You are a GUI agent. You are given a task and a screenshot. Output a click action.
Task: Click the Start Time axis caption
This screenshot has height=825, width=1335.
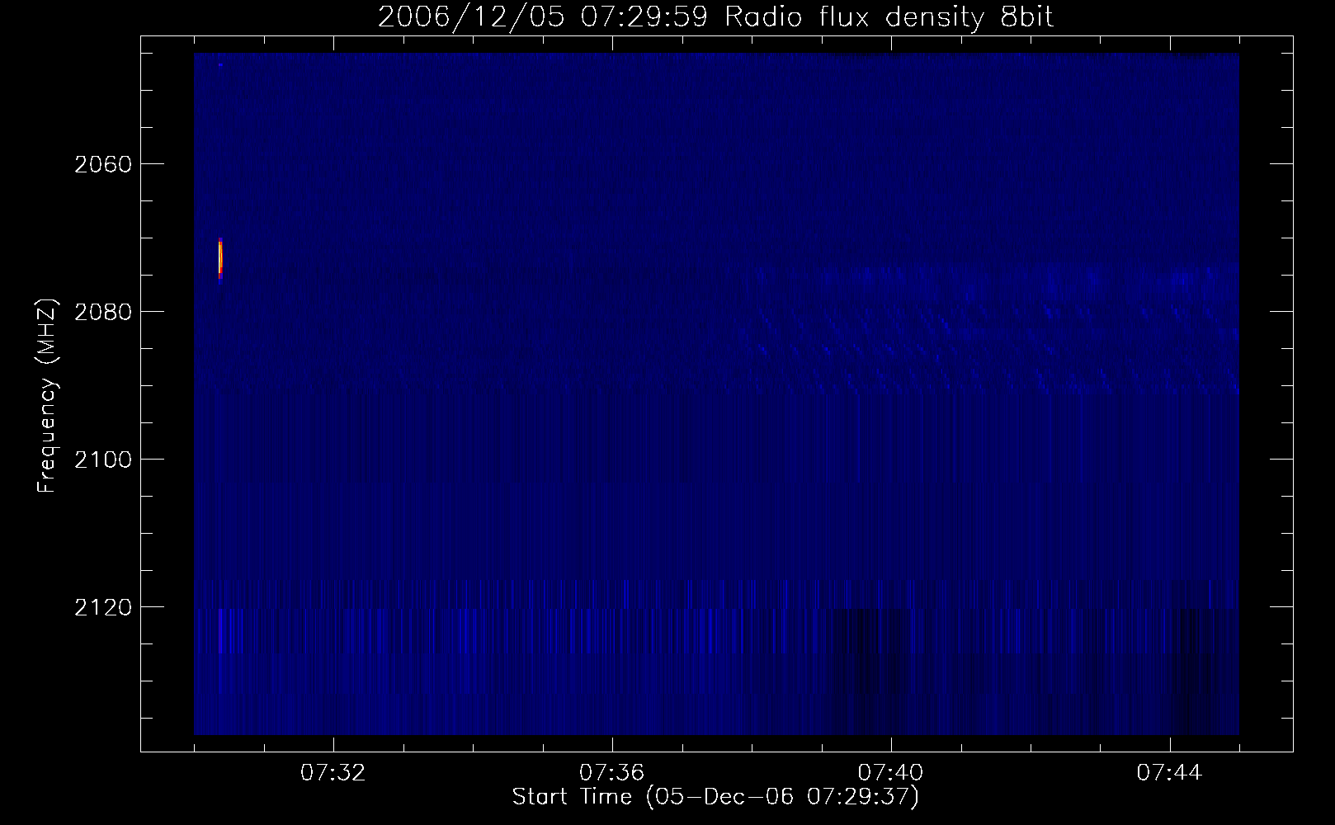click(x=716, y=797)
